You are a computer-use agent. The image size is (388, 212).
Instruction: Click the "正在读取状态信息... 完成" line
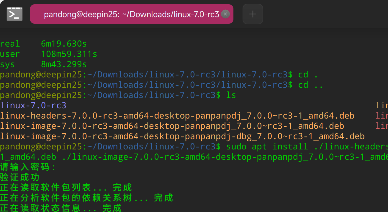point(61,208)
